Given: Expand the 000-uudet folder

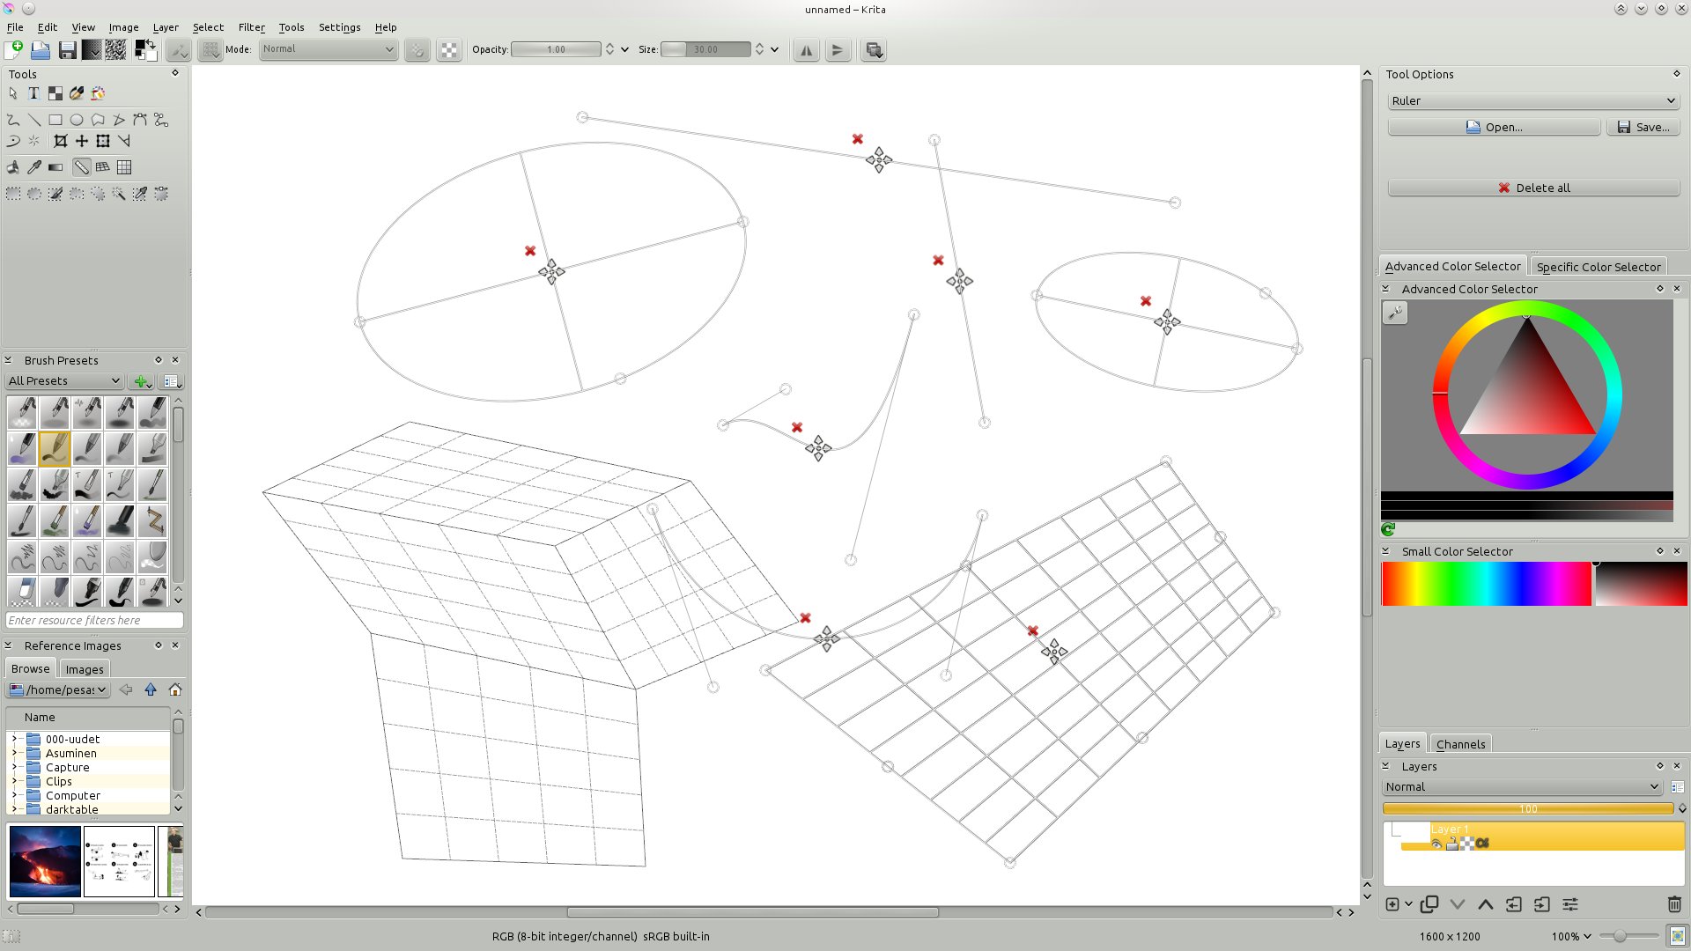Looking at the screenshot, I should pyautogui.click(x=14, y=739).
